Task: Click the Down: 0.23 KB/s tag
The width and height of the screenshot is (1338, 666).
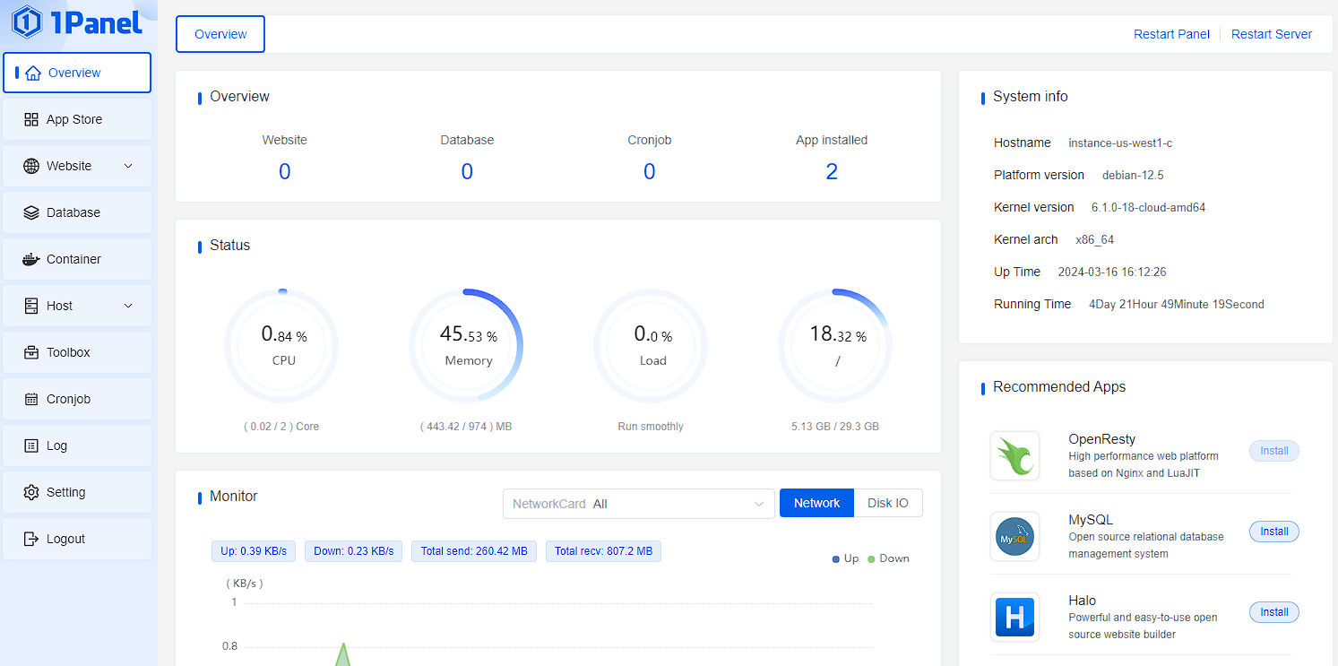Action: coord(354,551)
